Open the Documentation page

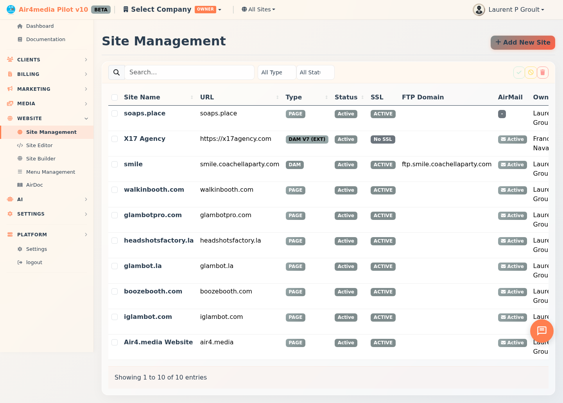(x=46, y=39)
